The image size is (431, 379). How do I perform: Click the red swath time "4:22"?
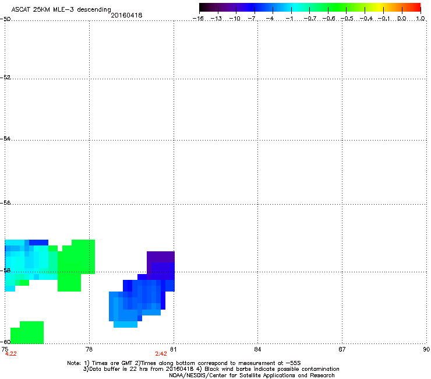[x=10, y=354]
